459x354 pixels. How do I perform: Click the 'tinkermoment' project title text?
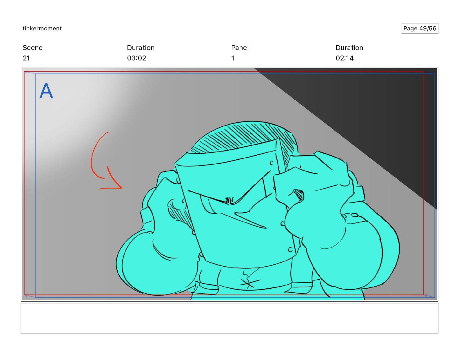(x=42, y=28)
